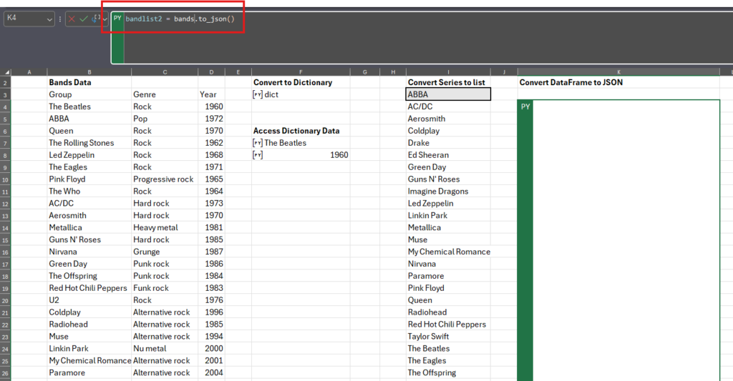
Task: Select column D header
Action: (211, 72)
